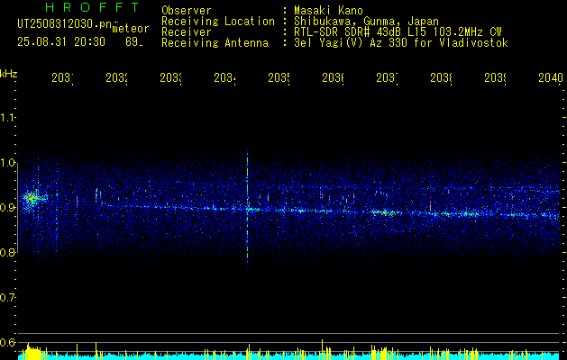Click the Observer field label
This screenshot has width=567, height=360.
(187, 10)
